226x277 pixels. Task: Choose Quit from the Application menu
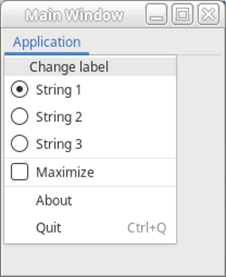[48, 228]
